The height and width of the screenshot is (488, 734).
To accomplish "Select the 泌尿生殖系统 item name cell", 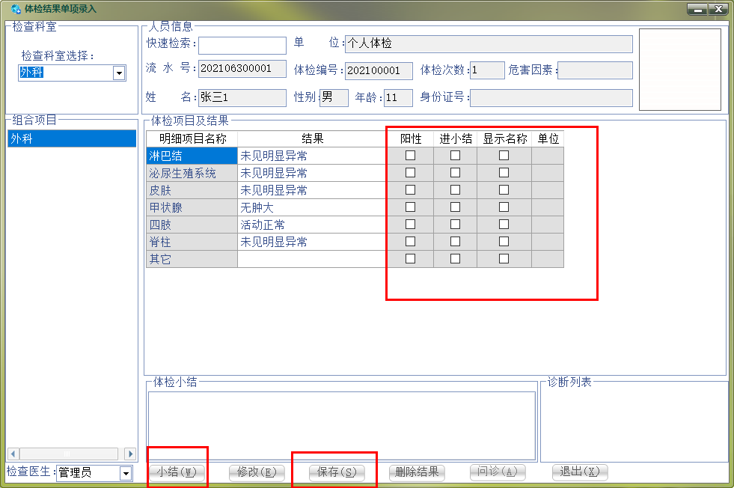I will (x=192, y=173).
